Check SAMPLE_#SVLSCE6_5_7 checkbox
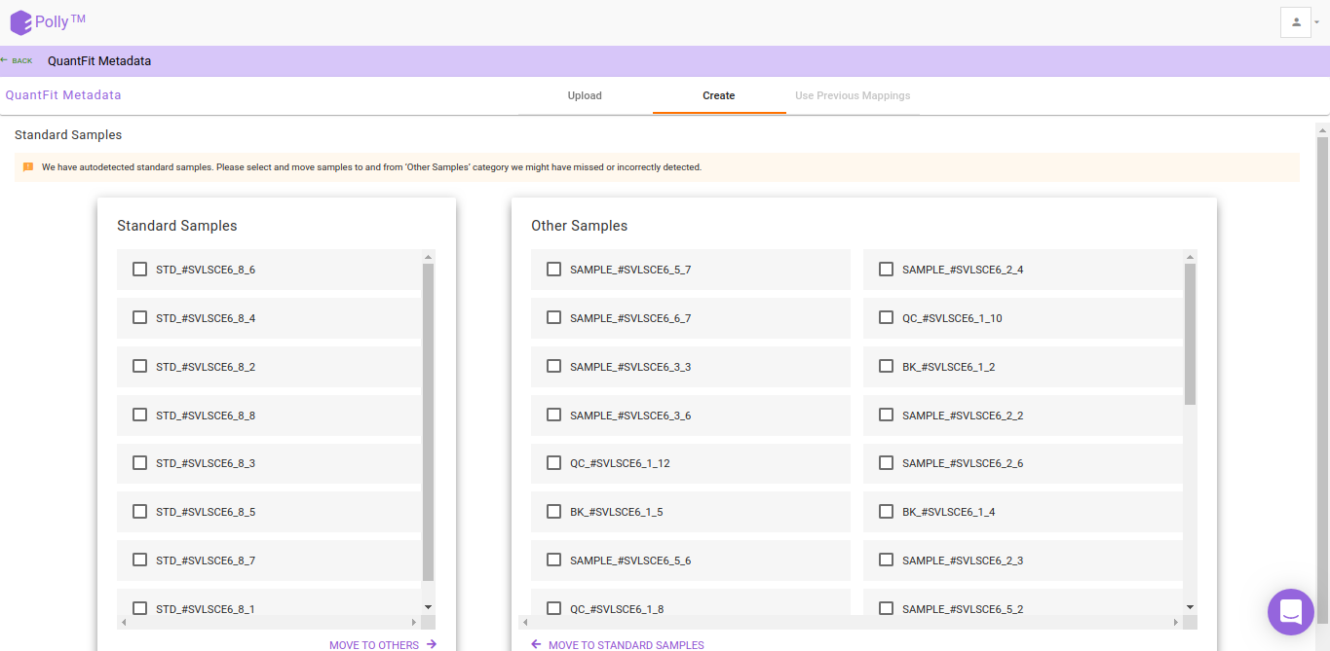Image resolution: width=1330 pixels, height=651 pixels. click(x=553, y=269)
